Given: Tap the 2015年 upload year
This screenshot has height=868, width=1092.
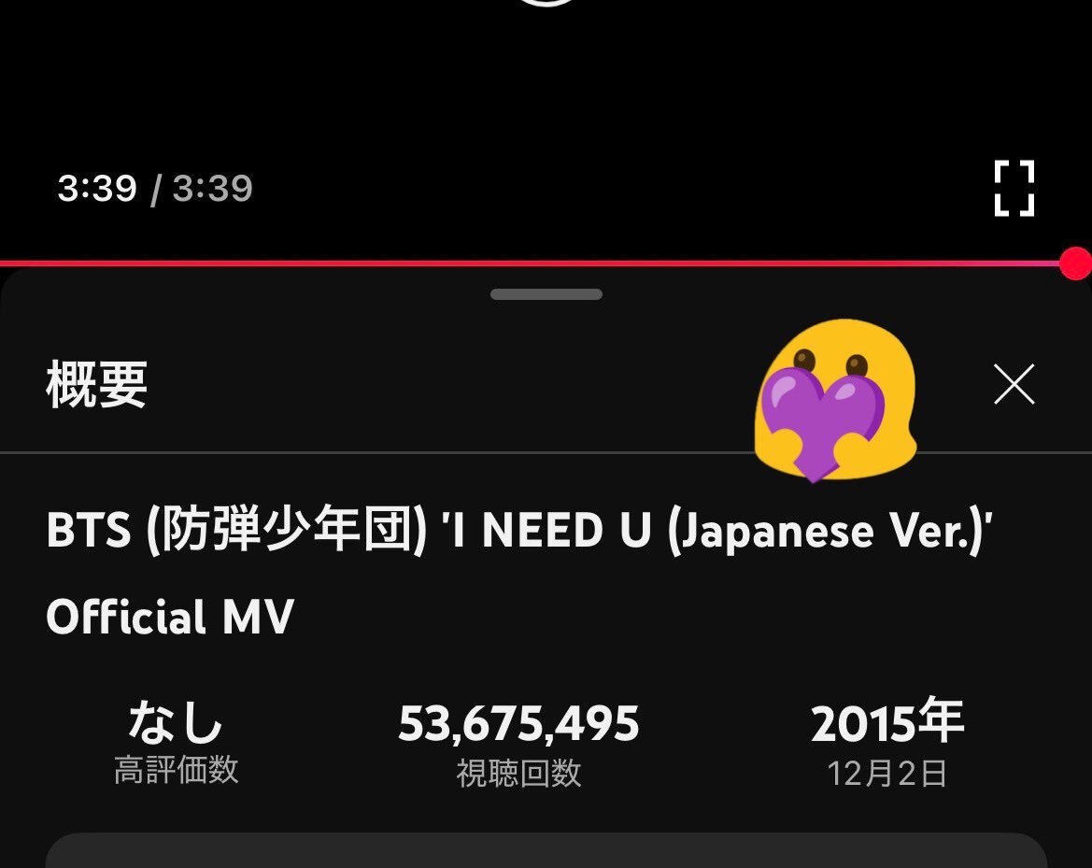Looking at the screenshot, I should [887, 721].
